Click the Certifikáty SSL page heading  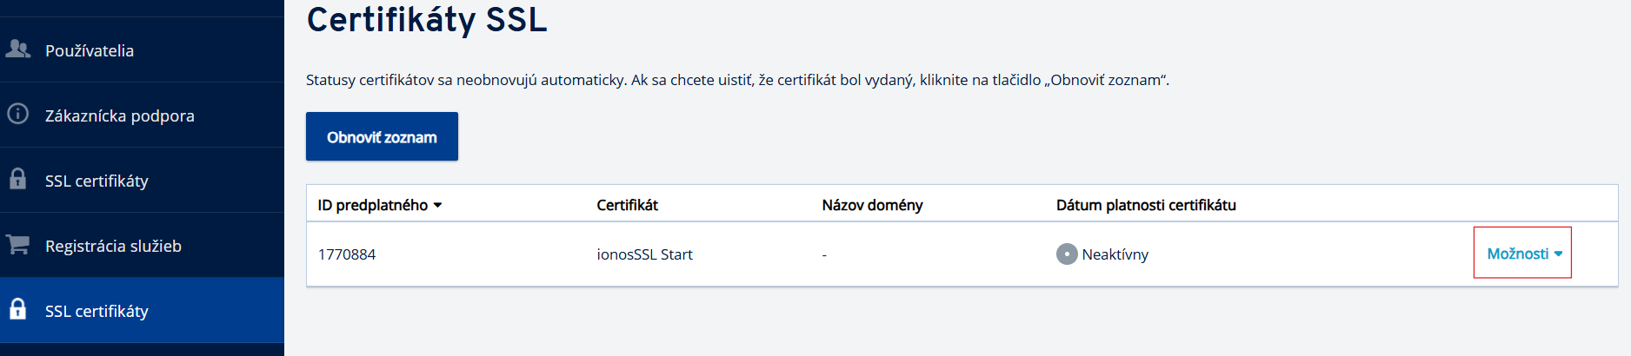[x=427, y=20]
